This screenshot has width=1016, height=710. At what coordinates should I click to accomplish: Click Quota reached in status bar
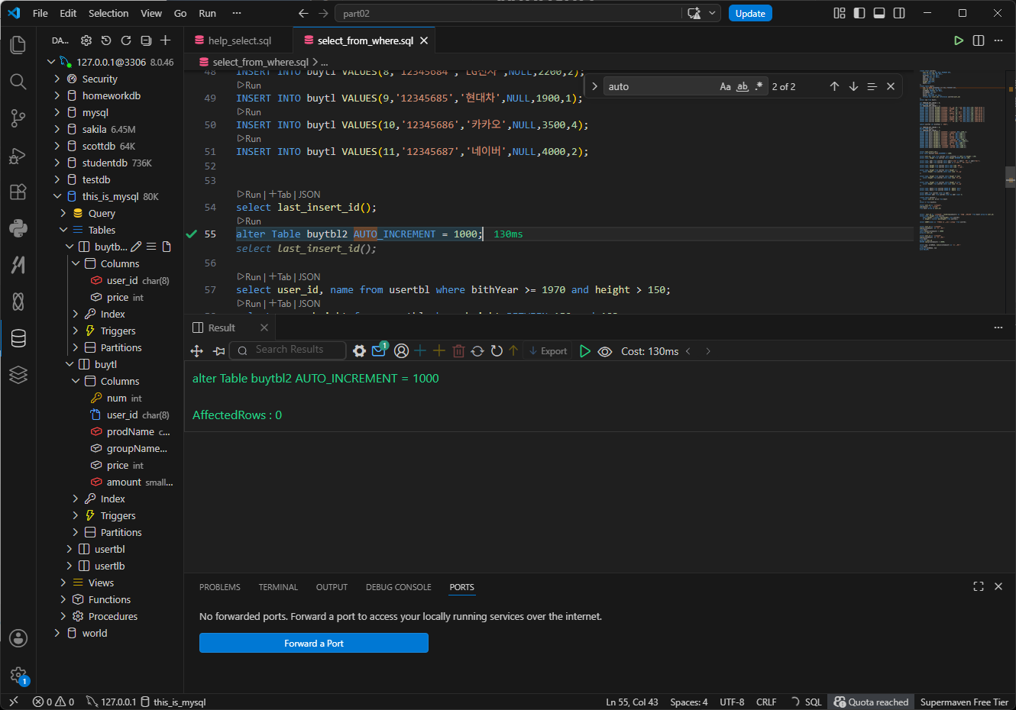[x=871, y=702]
